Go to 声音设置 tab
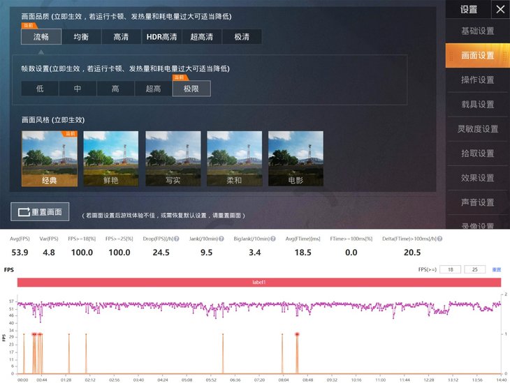 click(477, 202)
